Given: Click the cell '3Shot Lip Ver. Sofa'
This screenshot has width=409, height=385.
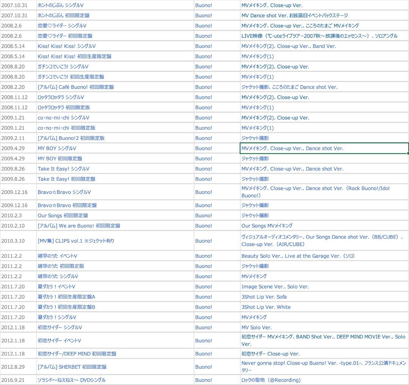Looking at the screenshot, I should (x=324, y=297).
